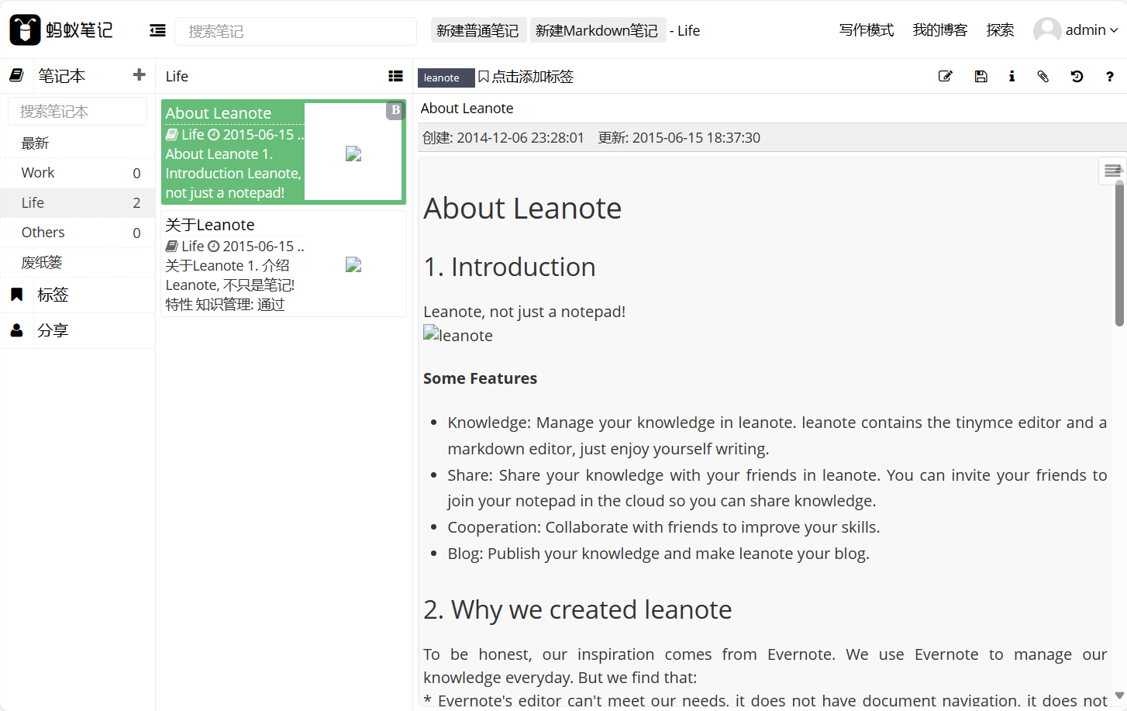Viewport: 1127px width, 711px height.
Task: Click the 搜索笔记 search field
Action: pyautogui.click(x=295, y=31)
